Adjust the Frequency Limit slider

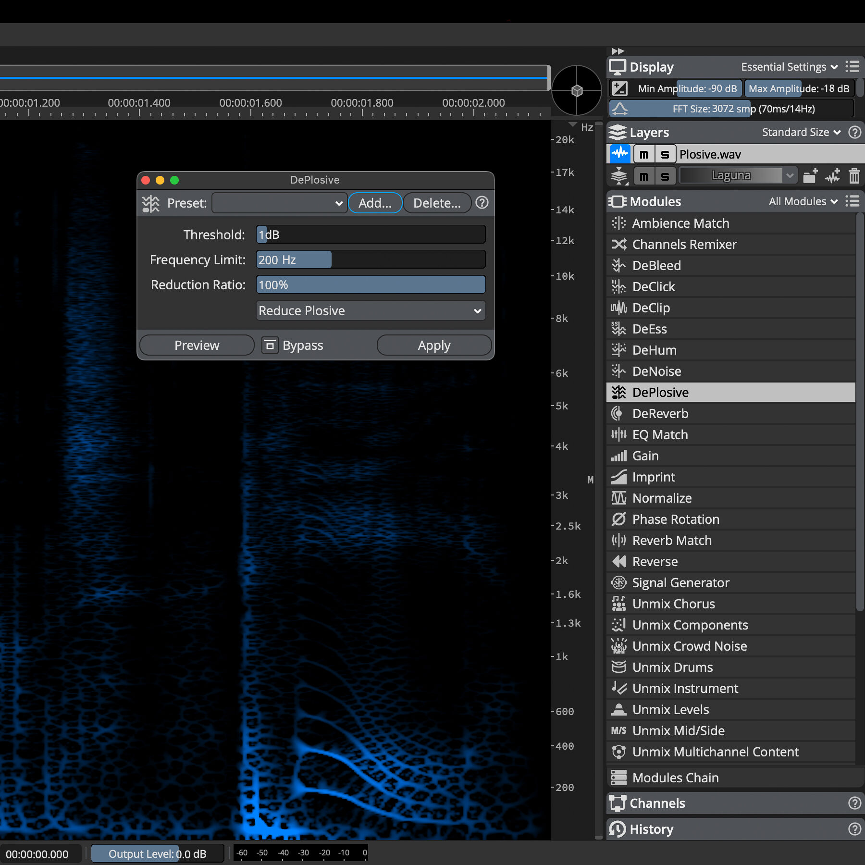(x=371, y=259)
